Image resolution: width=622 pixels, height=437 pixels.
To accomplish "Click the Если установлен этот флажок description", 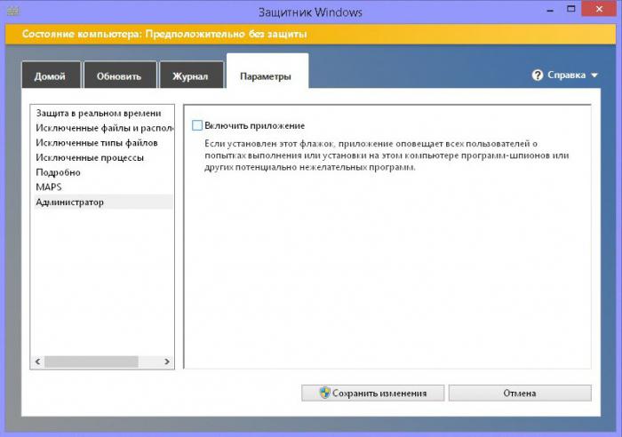I will 387,155.
